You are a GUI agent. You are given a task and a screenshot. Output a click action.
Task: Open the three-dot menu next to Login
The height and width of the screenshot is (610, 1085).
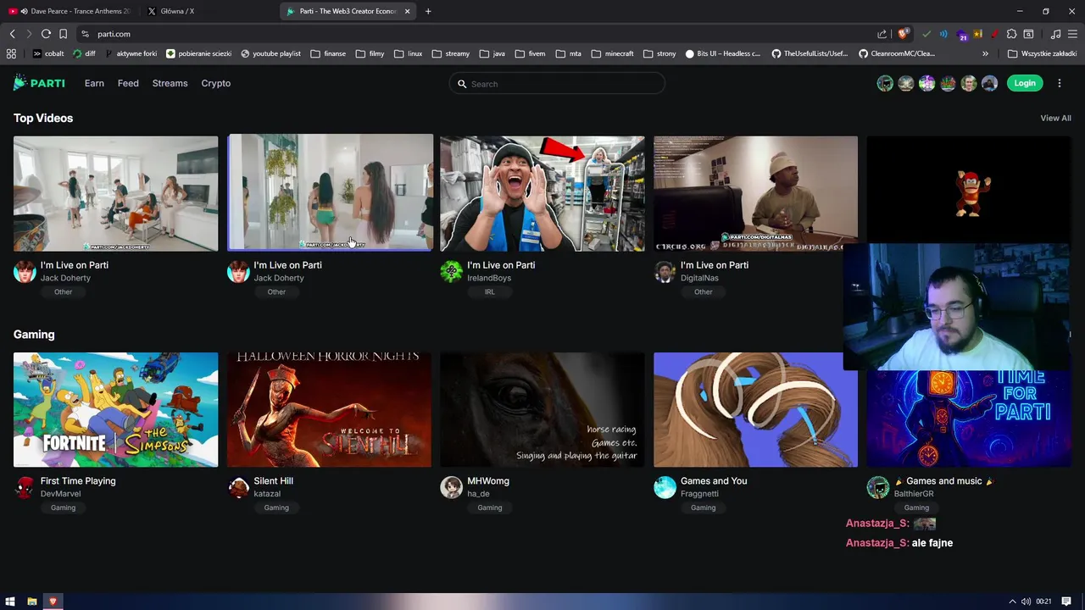1060,83
